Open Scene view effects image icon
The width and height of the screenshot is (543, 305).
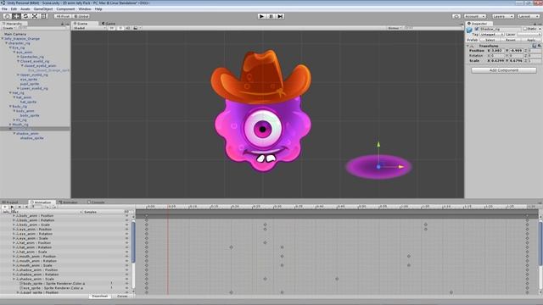point(137,28)
